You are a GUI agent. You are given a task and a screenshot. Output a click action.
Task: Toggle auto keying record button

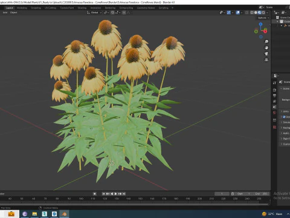point(95,194)
